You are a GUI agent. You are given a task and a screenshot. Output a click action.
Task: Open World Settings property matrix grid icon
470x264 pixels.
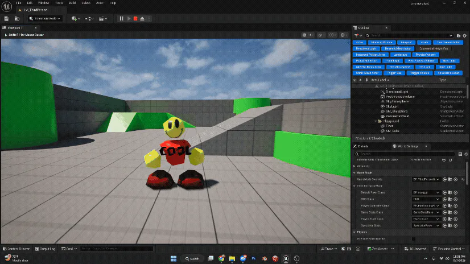[460, 154]
